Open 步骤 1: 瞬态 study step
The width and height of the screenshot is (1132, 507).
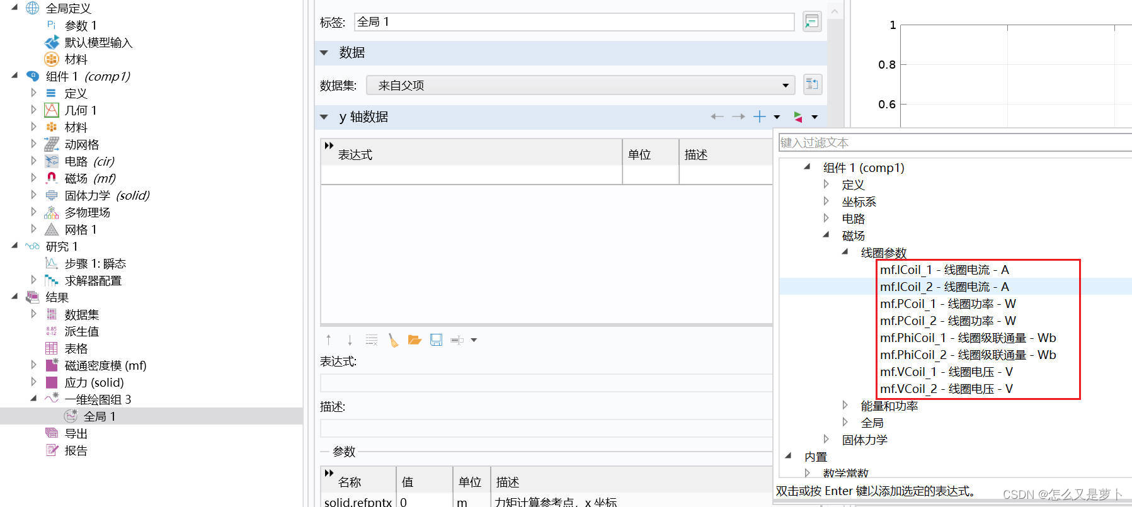click(x=94, y=263)
